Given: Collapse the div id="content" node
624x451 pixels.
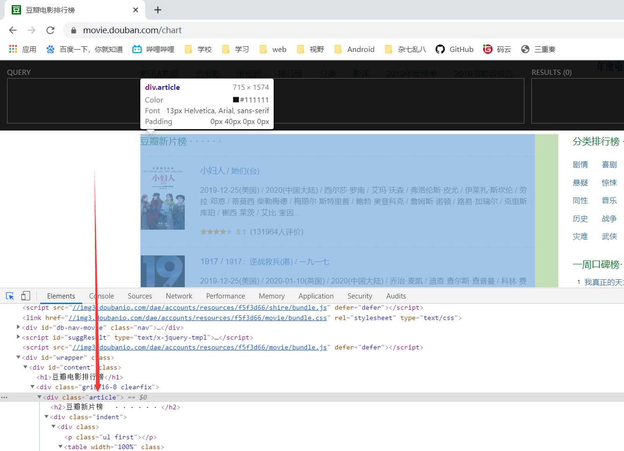Looking at the screenshot, I should point(25,367).
